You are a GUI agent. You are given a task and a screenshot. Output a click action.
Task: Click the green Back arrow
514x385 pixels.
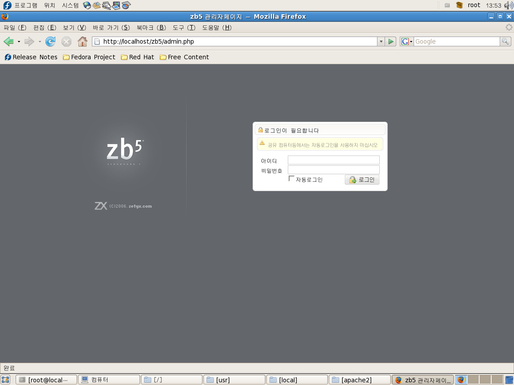point(8,41)
